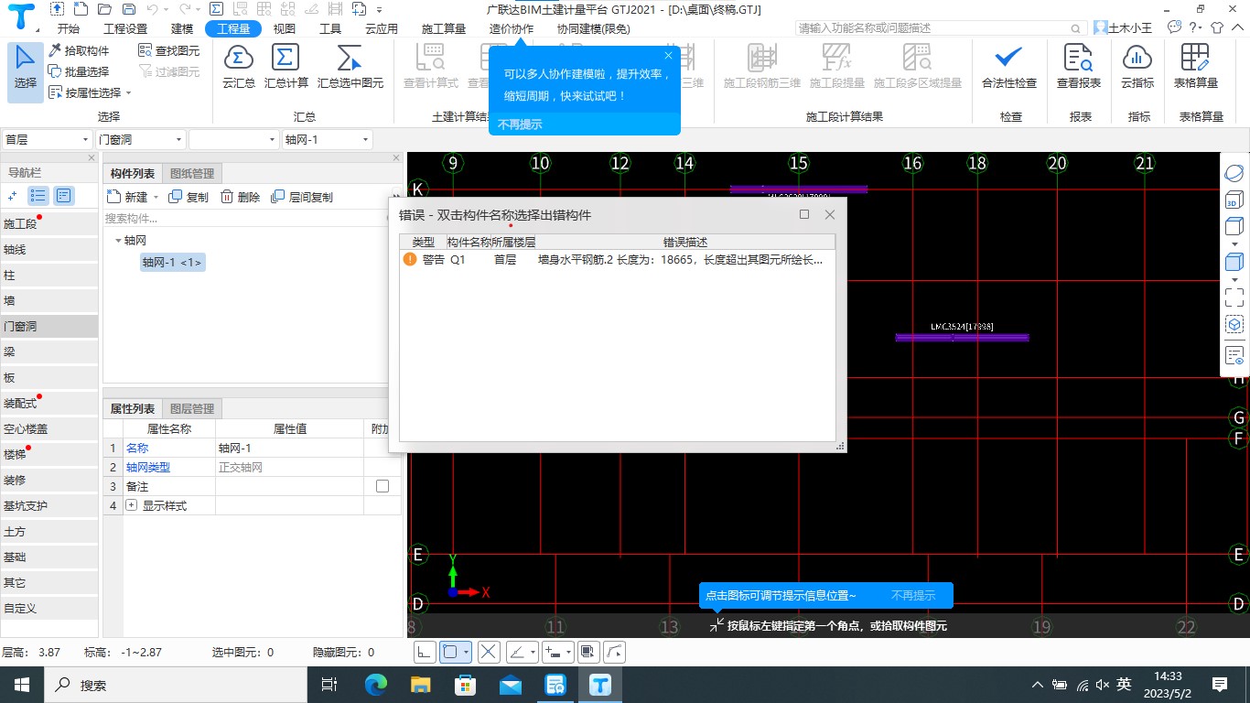Open the 视图 ribbon tab
1250x703 pixels.
pyautogui.click(x=285, y=28)
